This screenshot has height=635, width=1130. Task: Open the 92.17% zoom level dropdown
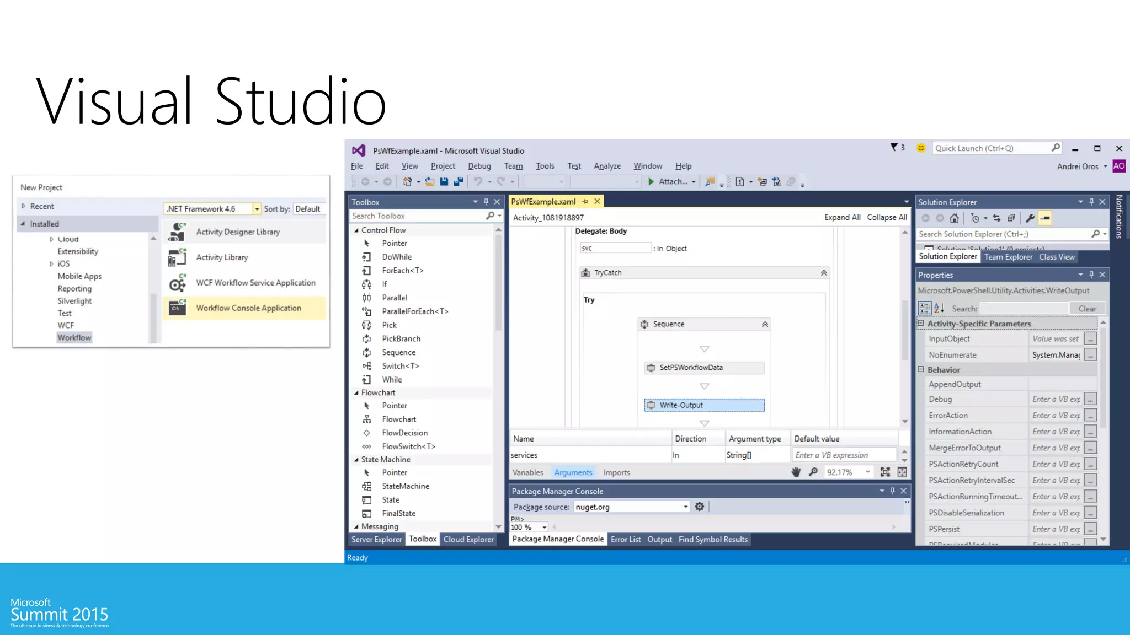pos(868,472)
